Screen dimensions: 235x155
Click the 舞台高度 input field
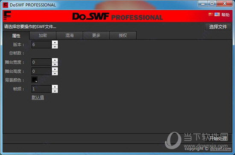click(x=41, y=71)
